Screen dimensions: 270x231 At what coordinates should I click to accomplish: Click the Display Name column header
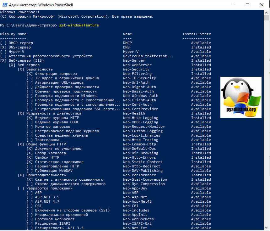click(13, 34)
